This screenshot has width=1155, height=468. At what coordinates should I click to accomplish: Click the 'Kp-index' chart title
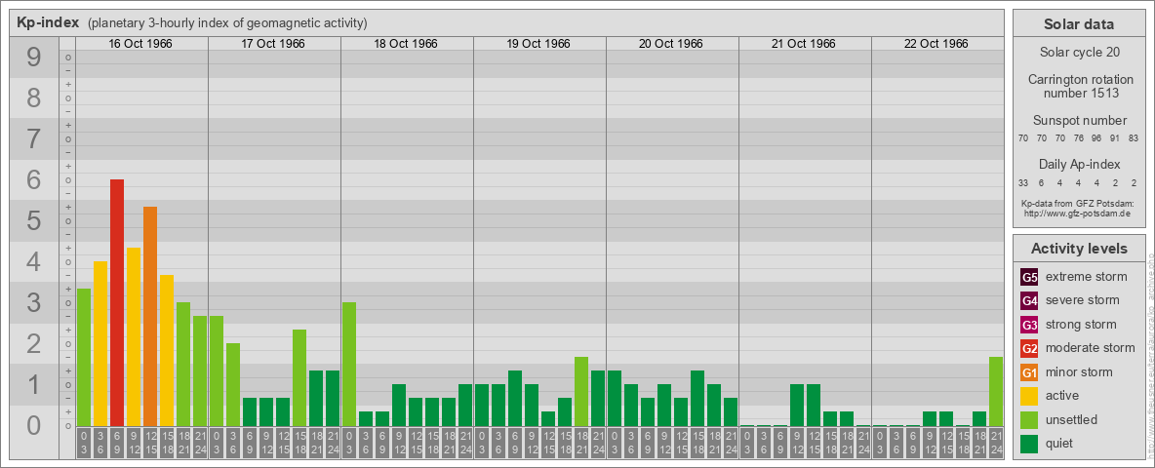coord(48,22)
